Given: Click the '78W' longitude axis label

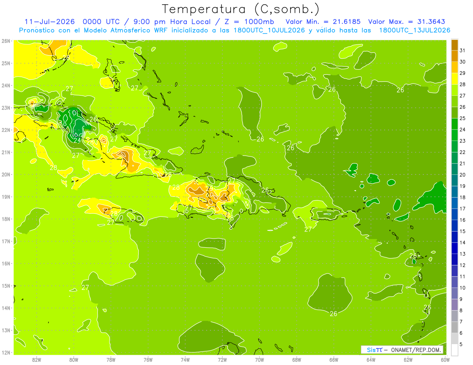Looking at the screenshot, I should (111, 359).
